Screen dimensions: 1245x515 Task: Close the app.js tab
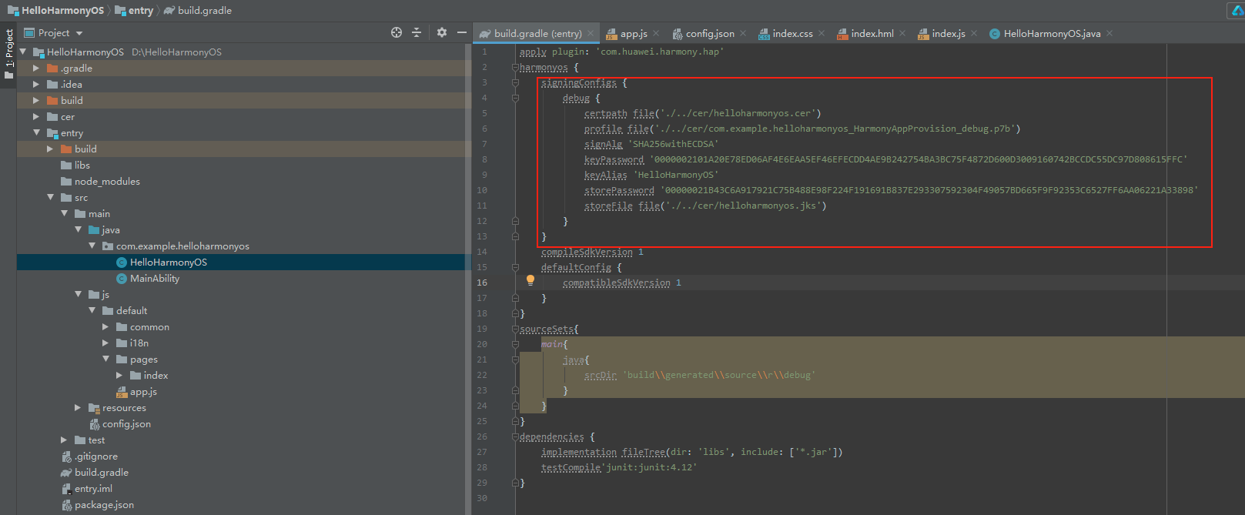tap(656, 33)
